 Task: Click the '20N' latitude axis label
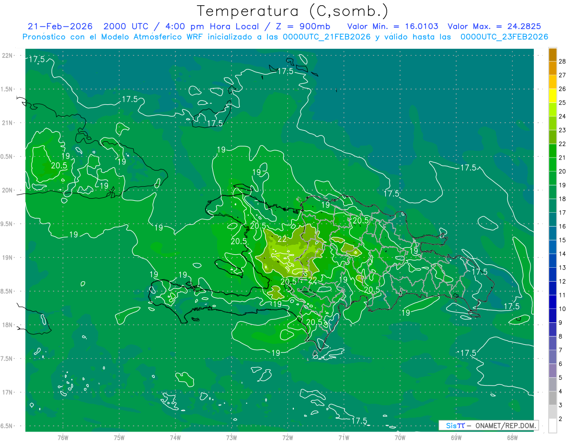click(x=8, y=190)
